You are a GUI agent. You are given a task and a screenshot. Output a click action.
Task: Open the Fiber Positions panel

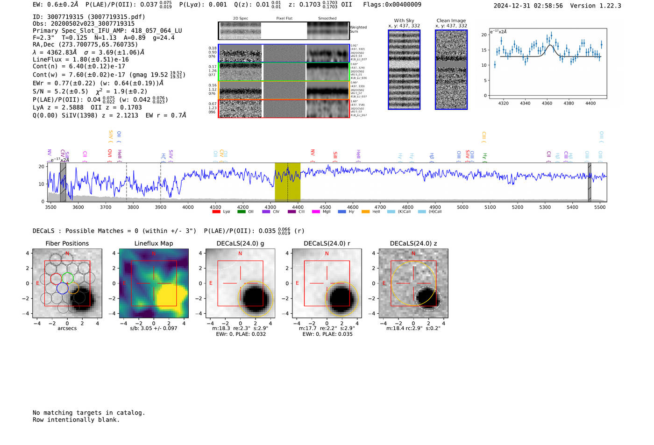coord(67,283)
